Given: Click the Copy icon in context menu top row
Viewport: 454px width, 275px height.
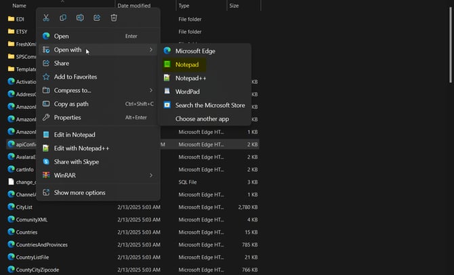Looking at the screenshot, I should pos(63,18).
